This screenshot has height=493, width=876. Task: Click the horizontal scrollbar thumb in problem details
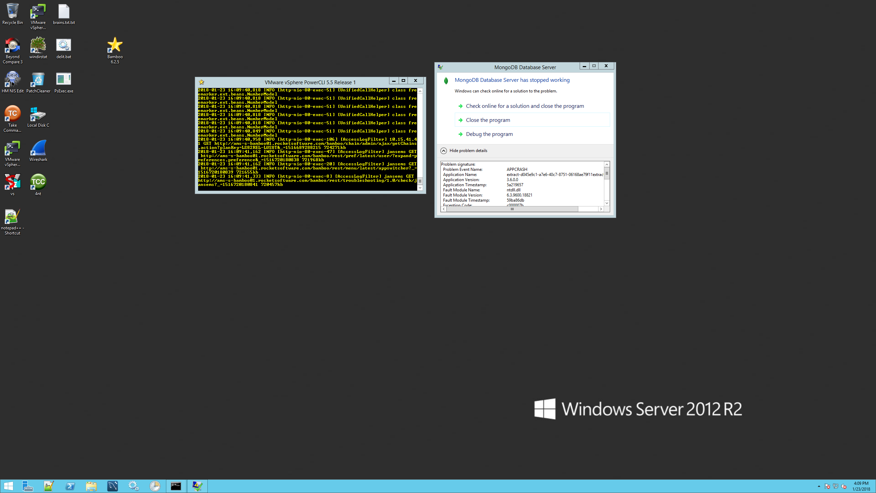(512, 209)
